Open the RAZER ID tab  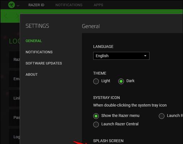click(36, 5)
